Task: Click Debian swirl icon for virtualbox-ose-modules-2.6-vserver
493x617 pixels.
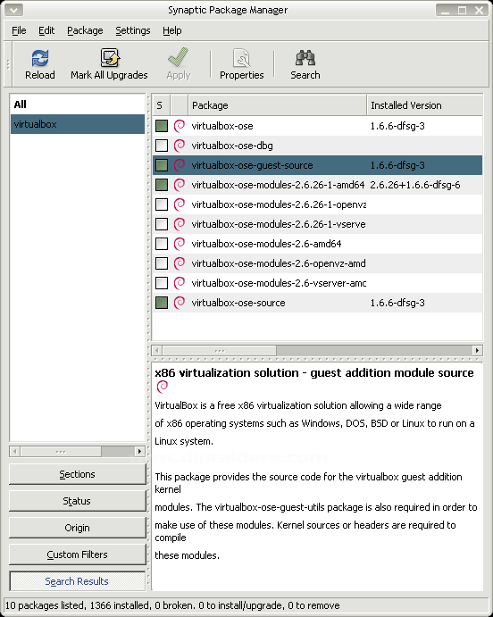Action: point(180,283)
